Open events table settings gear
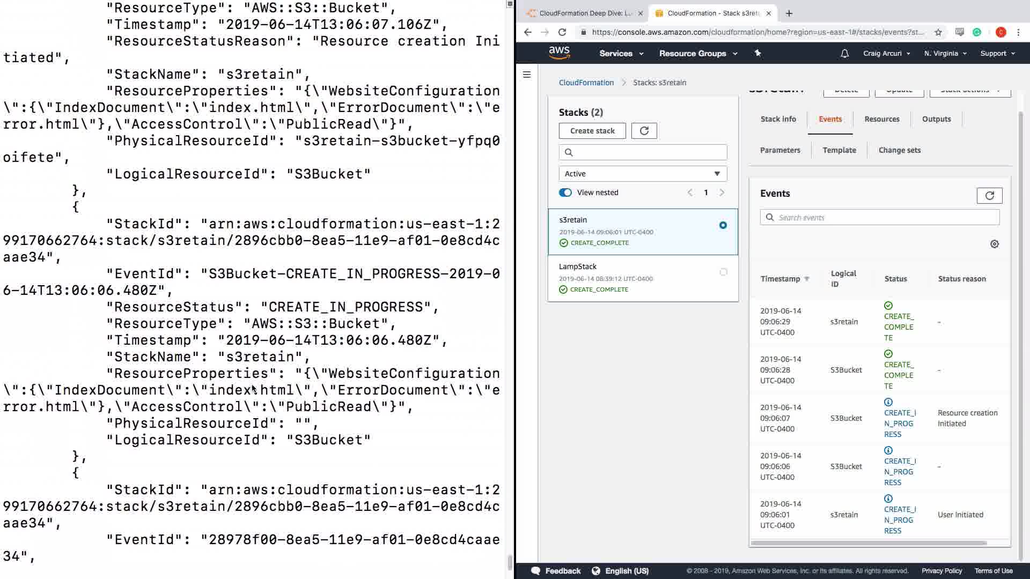 coord(994,244)
